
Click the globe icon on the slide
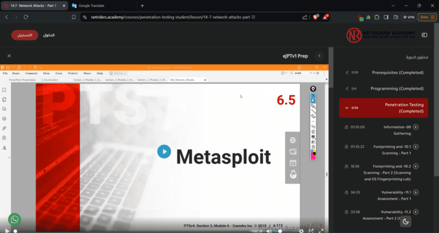[x=292, y=140]
